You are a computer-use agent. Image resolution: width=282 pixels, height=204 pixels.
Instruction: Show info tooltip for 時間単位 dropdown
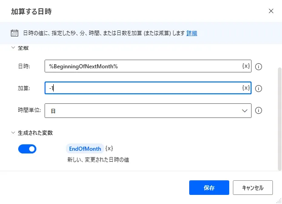(259, 110)
